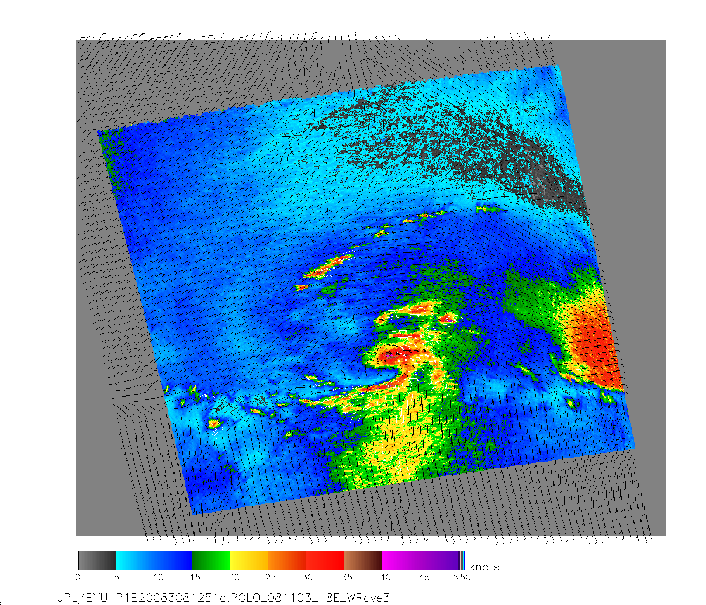Viewport: 706px width, 605px height.
Task: Click the cyan-blue 5-15 knots color band
Action: click(154, 560)
